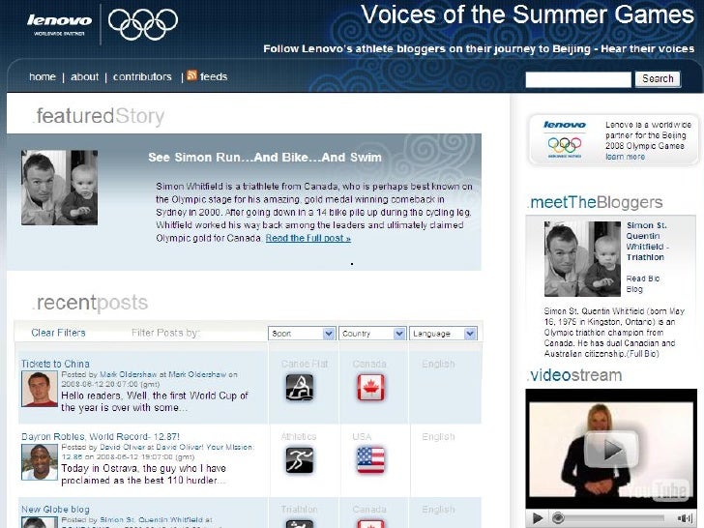Screen dimensions: 704x528
Task: Open the feeds link
Action: click(214, 76)
